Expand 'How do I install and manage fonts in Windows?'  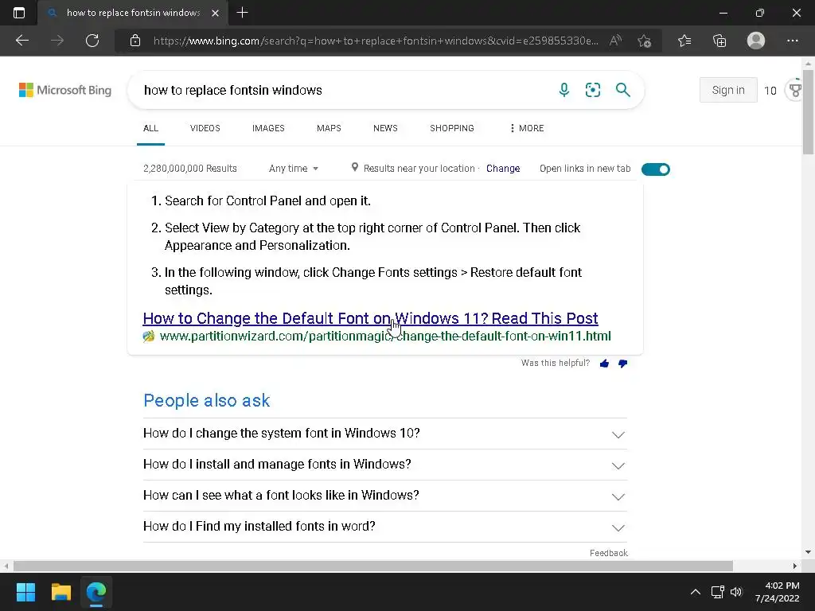384,465
